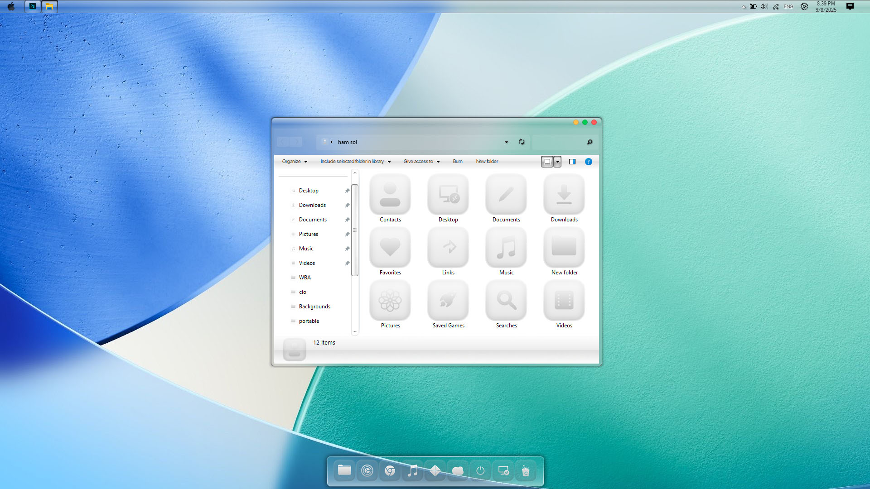This screenshot has width=870, height=489.
Task: Click the Burn button
Action: click(458, 162)
